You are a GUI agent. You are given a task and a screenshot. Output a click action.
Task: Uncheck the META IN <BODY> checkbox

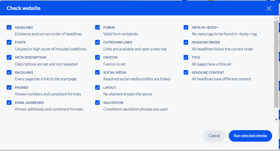[x=186, y=27]
